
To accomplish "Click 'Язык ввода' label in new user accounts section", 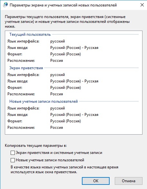I will coord(18,115).
